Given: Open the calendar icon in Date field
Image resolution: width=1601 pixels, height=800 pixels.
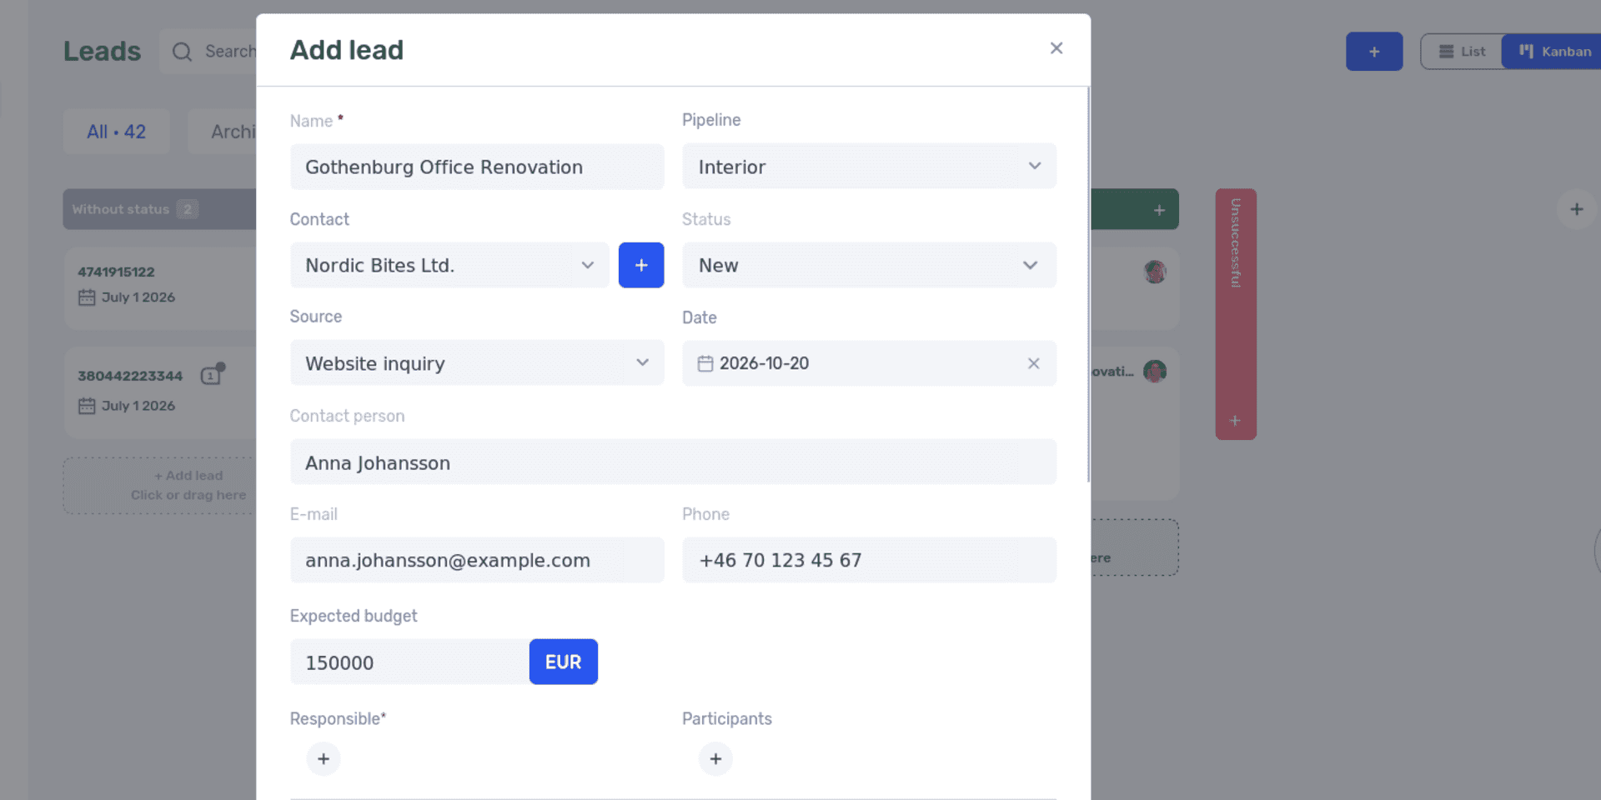Looking at the screenshot, I should 705,363.
